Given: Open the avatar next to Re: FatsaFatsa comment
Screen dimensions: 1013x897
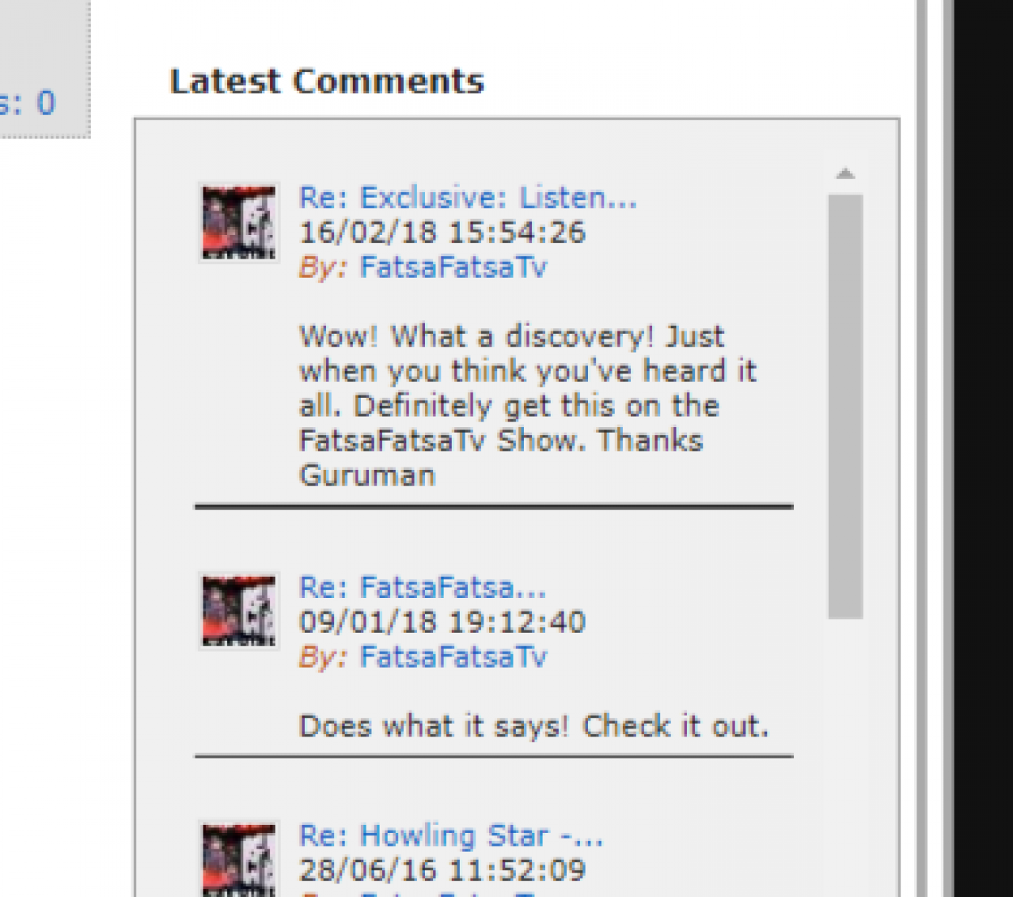Looking at the screenshot, I should [239, 611].
